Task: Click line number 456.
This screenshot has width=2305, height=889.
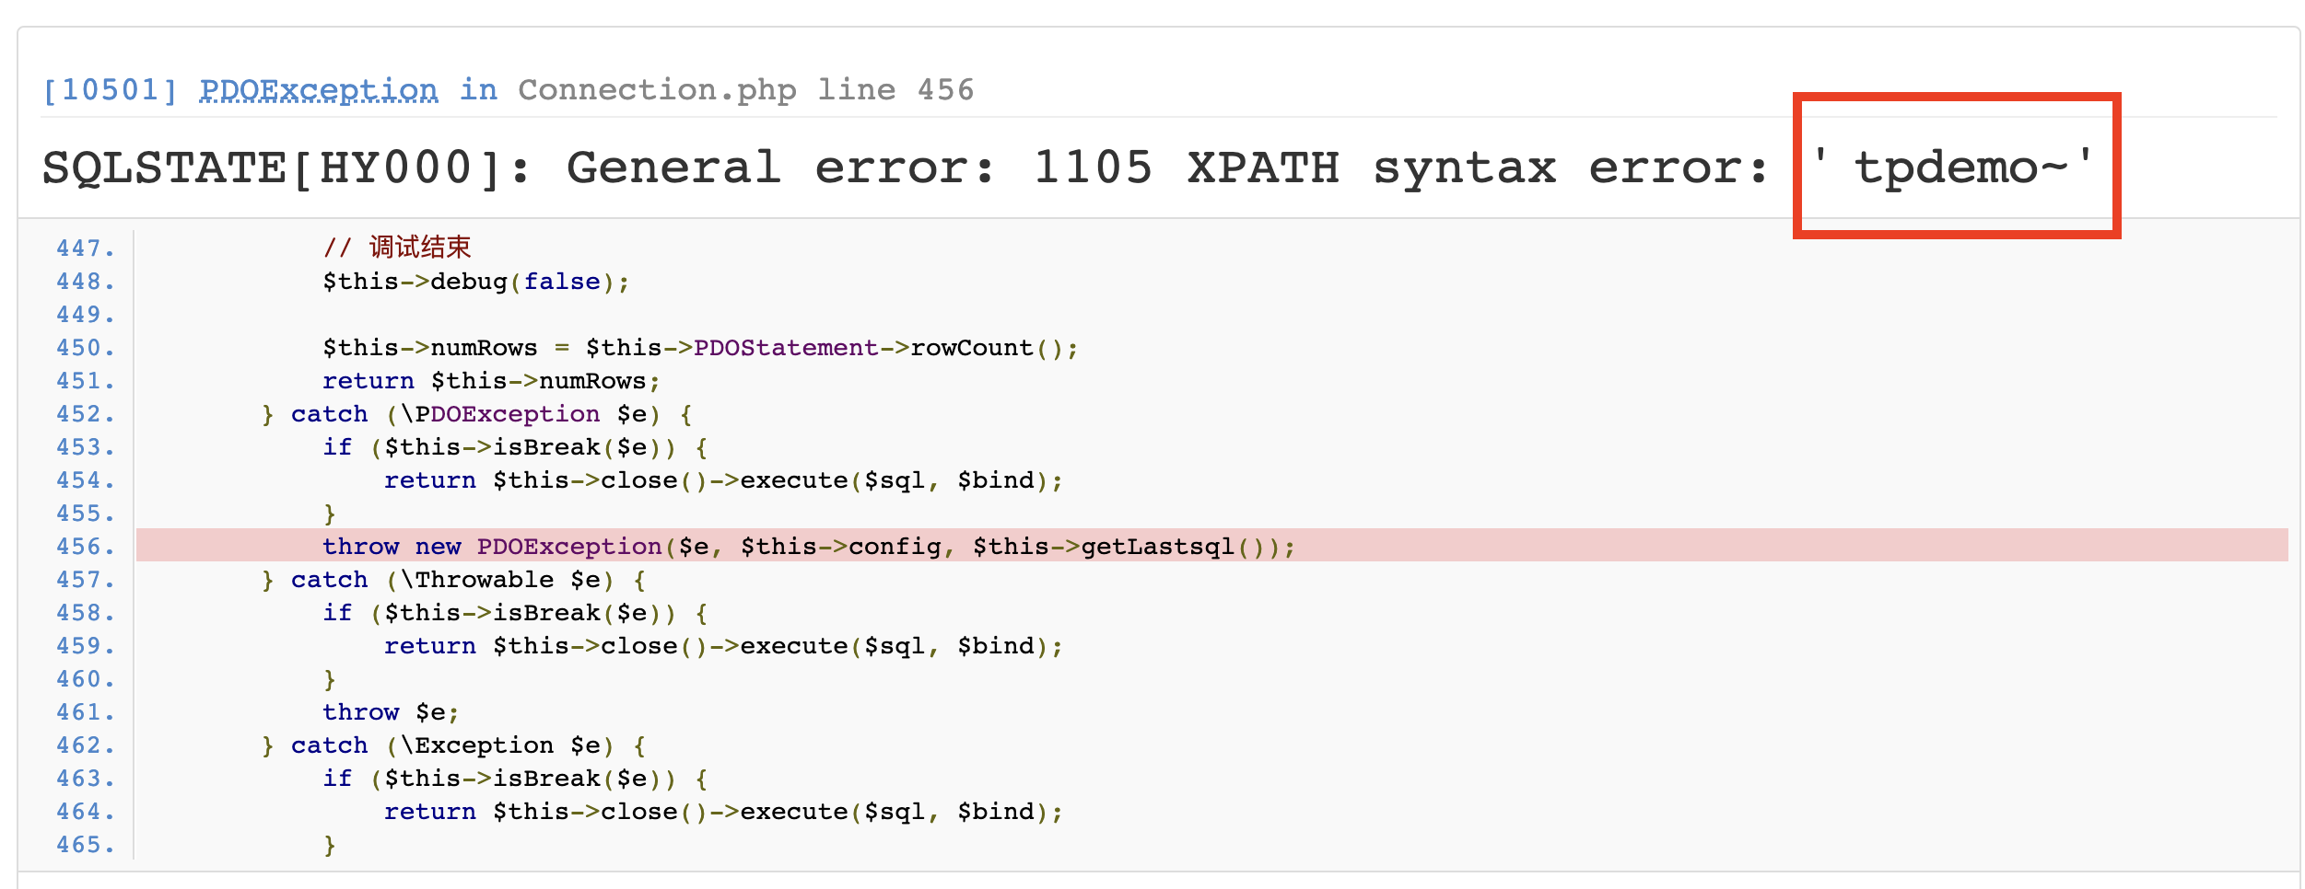Action: [x=85, y=547]
